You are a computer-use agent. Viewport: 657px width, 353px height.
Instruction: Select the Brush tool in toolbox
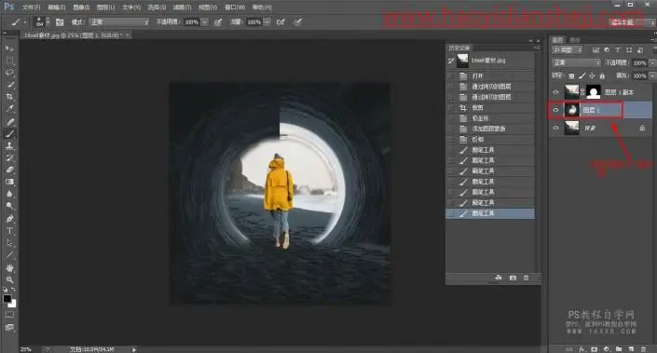click(9, 134)
